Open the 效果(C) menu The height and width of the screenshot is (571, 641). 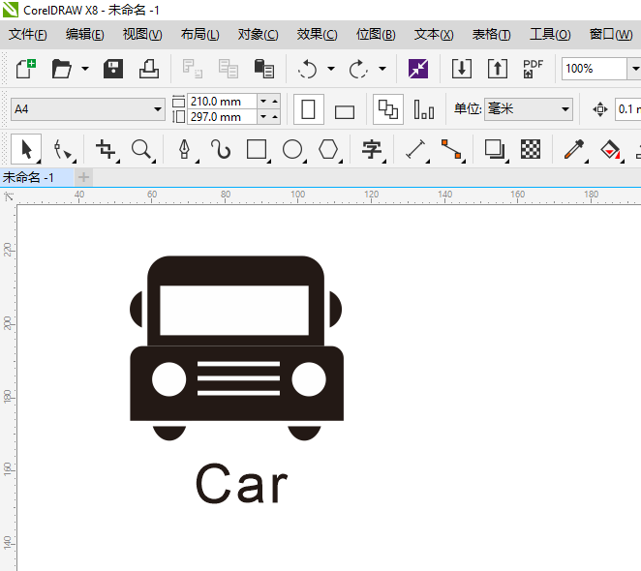click(317, 34)
